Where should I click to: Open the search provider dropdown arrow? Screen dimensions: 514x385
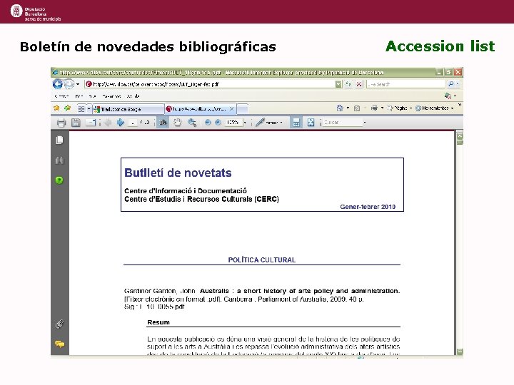458,84
